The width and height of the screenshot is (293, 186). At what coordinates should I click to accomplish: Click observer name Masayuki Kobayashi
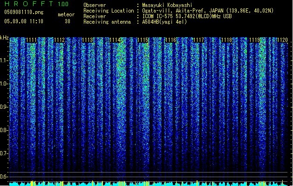pyautogui.click(x=167, y=5)
